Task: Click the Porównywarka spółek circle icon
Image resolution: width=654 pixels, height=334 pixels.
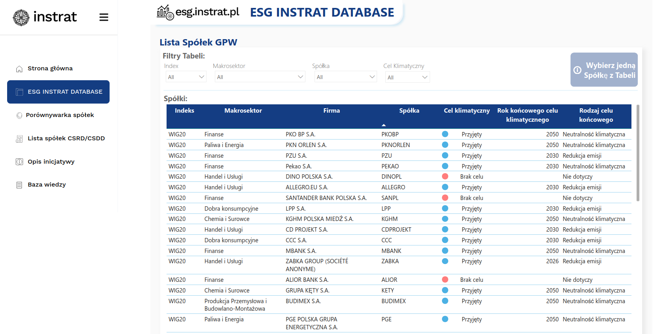Action: [19, 115]
